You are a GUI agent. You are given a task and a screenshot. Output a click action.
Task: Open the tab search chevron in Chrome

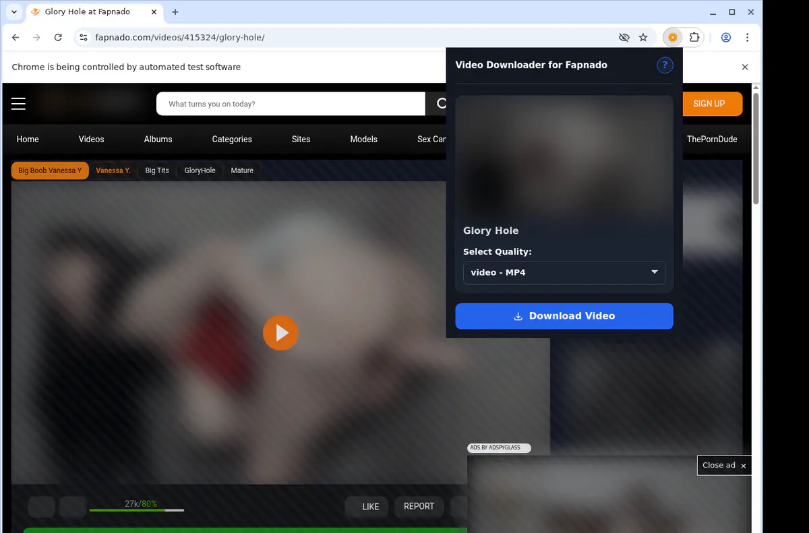click(x=14, y=12)
